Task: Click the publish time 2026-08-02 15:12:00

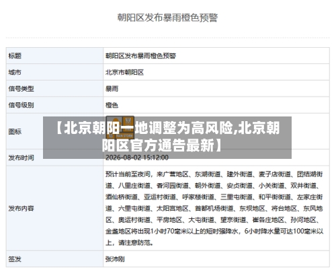Action: coord(137,158)
